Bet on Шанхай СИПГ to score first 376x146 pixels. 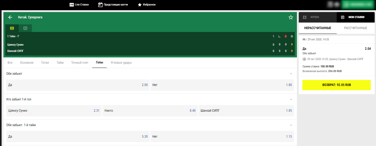pyautogui.click(x=246, y=111)
